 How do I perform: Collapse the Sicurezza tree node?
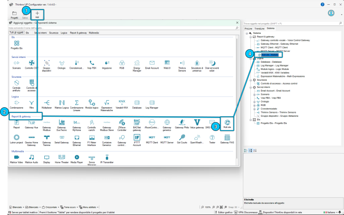[x=251, y=80]
